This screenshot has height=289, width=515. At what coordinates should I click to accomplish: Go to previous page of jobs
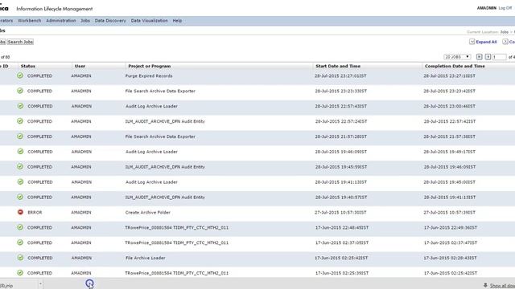(488, 57)
